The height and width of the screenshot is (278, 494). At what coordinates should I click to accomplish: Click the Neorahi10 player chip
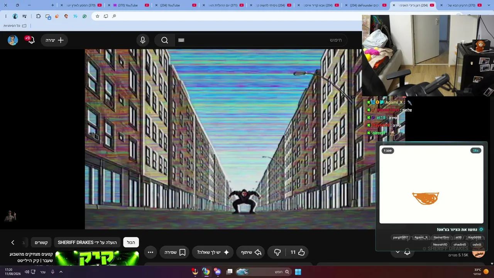[440, 244]
